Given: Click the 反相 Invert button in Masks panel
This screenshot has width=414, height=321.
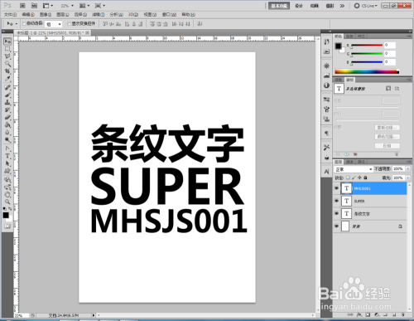Looking at the screenshot, I should tap(388, 146).
